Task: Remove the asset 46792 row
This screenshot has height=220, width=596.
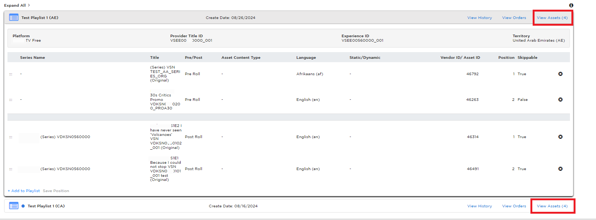Action: click(560, 74)
